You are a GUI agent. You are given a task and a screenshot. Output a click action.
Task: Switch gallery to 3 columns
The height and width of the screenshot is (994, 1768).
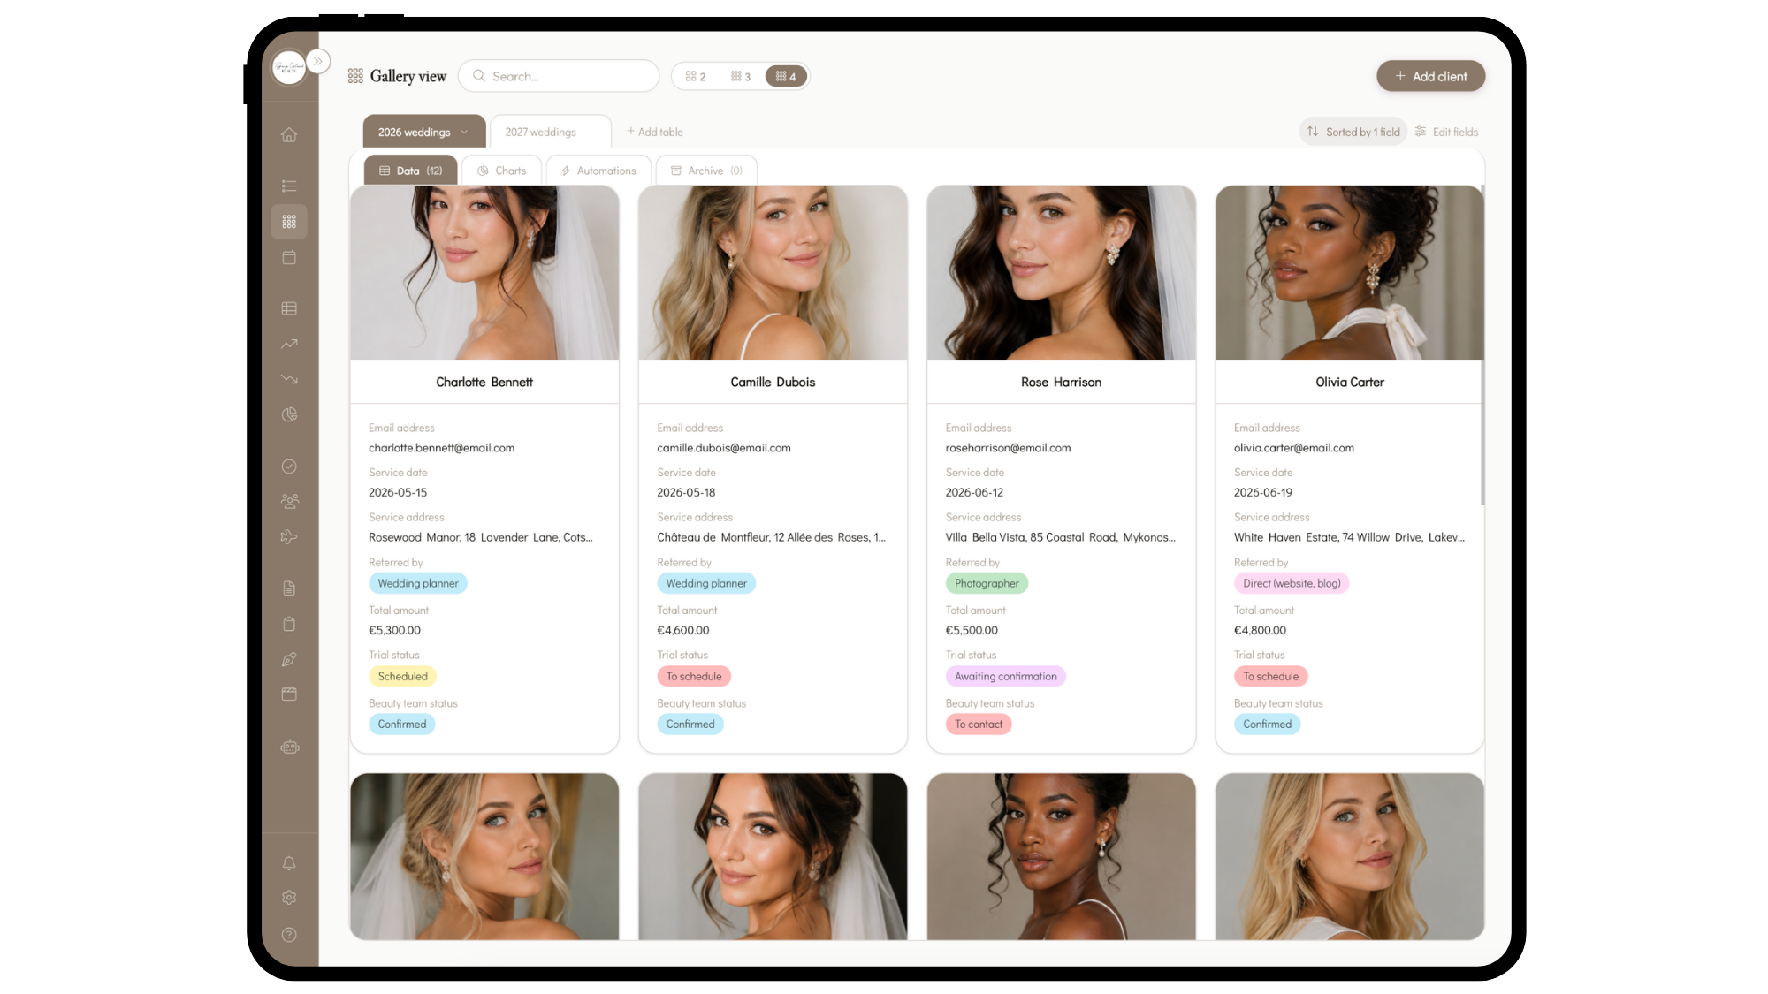pyautogui.click(x=741, y=77)
